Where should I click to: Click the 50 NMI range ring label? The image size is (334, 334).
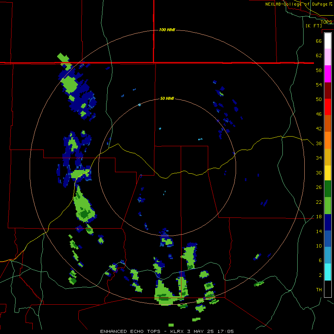coord(167,98)
